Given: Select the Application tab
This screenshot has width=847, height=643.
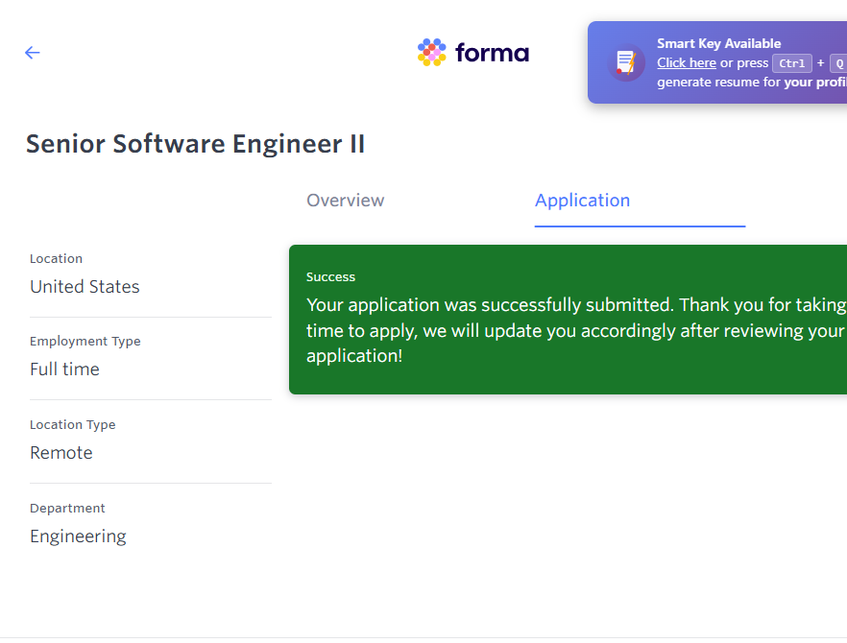Looking at the screenshot, I should coord(582,201).
